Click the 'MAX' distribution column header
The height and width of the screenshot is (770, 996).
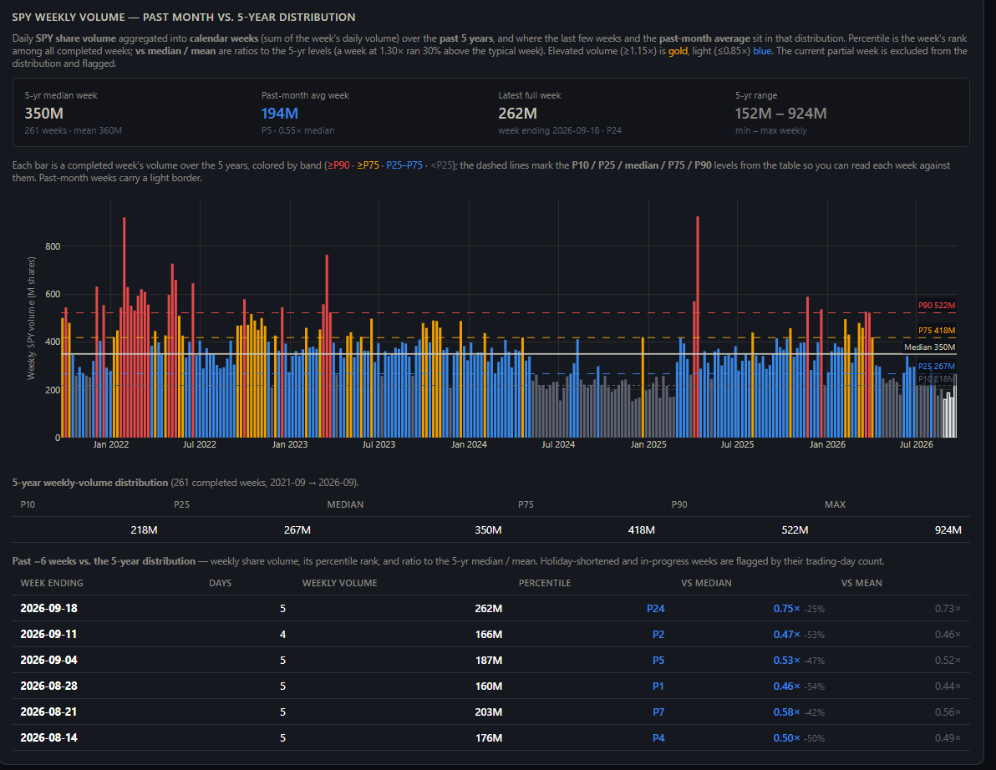tap(835, 504)
